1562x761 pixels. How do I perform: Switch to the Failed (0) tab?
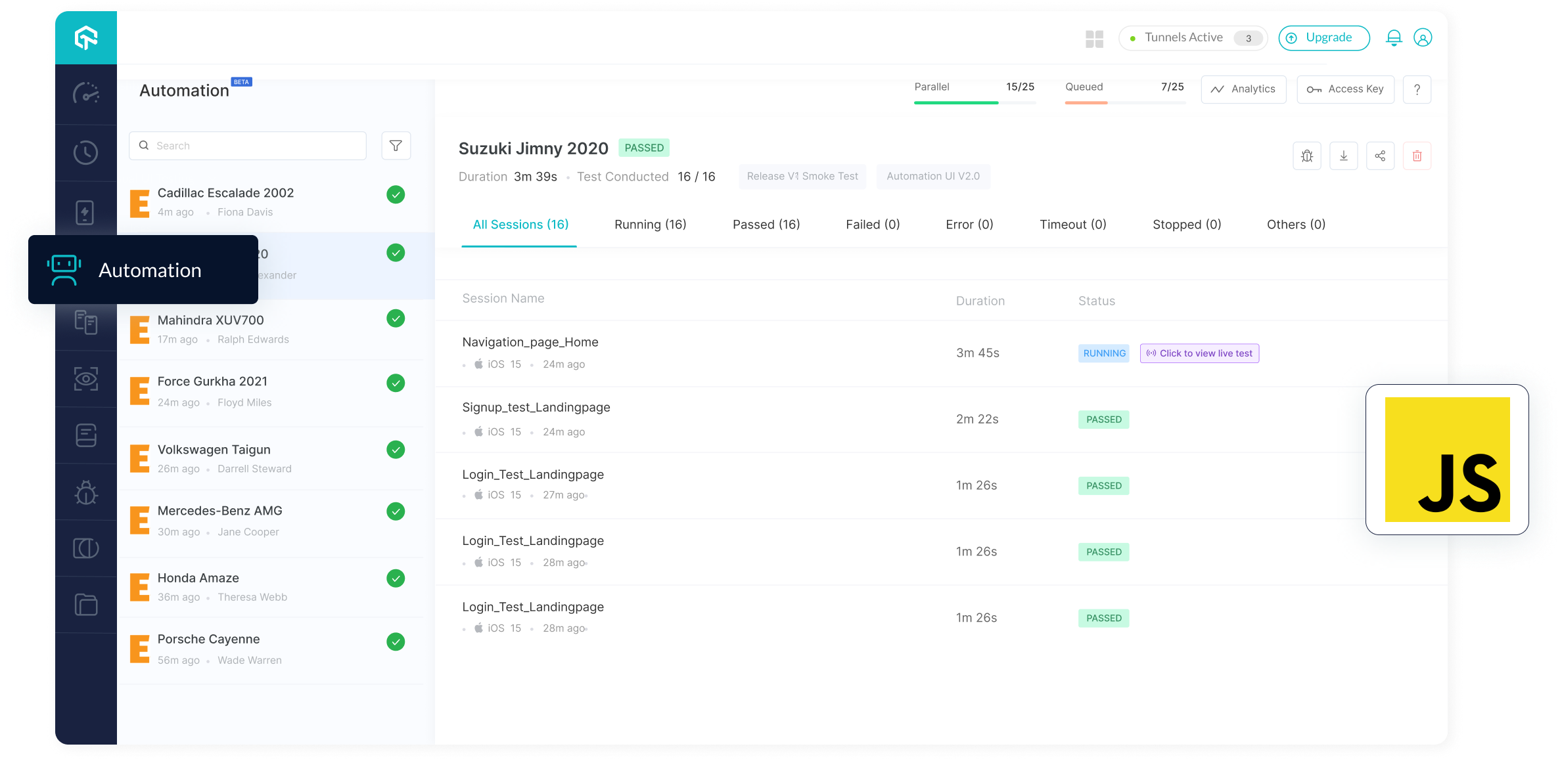click(872, 225)
